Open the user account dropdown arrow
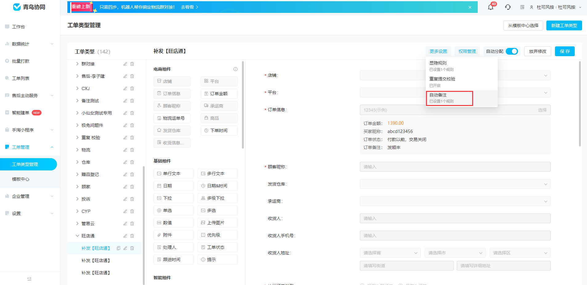Image resolution: width=587 pixels, height=285 pixels. coord(580,7)
